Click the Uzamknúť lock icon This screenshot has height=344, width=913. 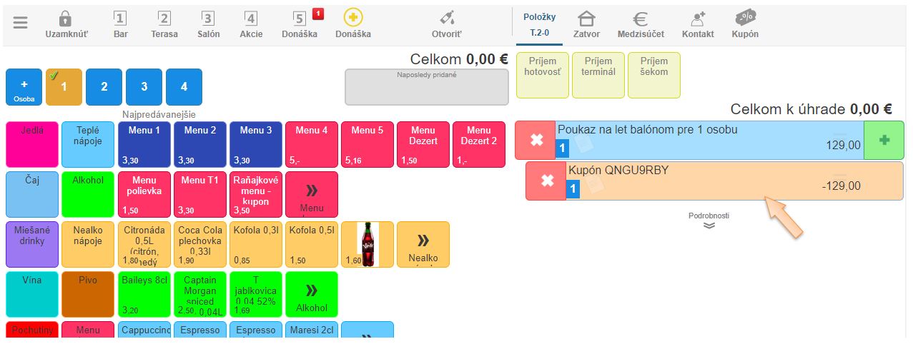[x=66, y=19]
